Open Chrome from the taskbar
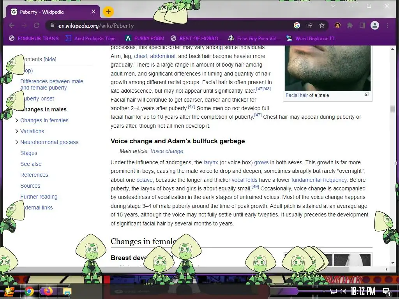399x299 pixels. coord(29,291)
